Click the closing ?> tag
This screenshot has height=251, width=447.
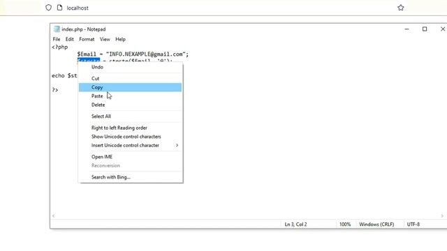coord(55,90)
